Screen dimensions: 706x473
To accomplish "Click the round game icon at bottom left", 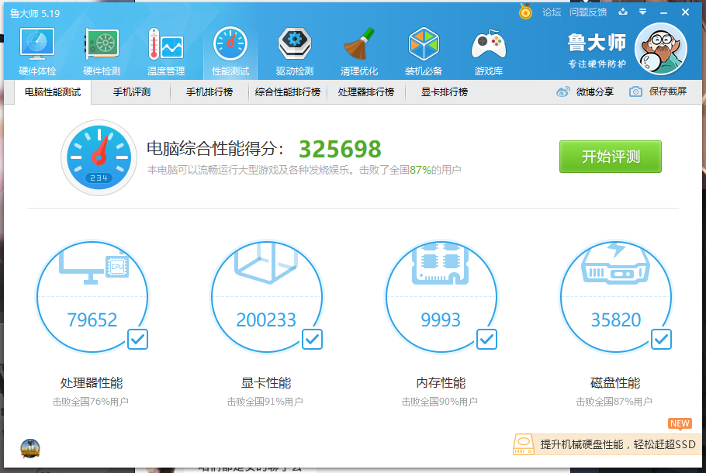I will click(30, 449).
